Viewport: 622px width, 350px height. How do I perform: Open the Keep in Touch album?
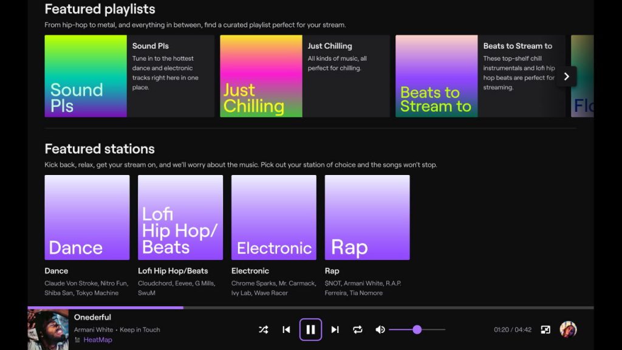(x=140, y=329)
